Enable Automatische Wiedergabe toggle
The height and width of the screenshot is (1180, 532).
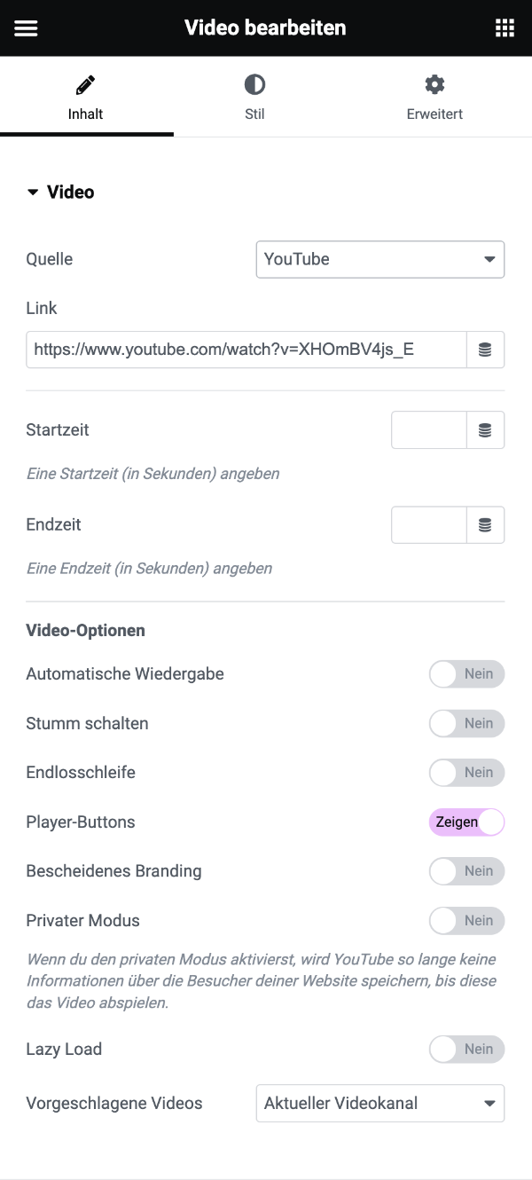467,674
